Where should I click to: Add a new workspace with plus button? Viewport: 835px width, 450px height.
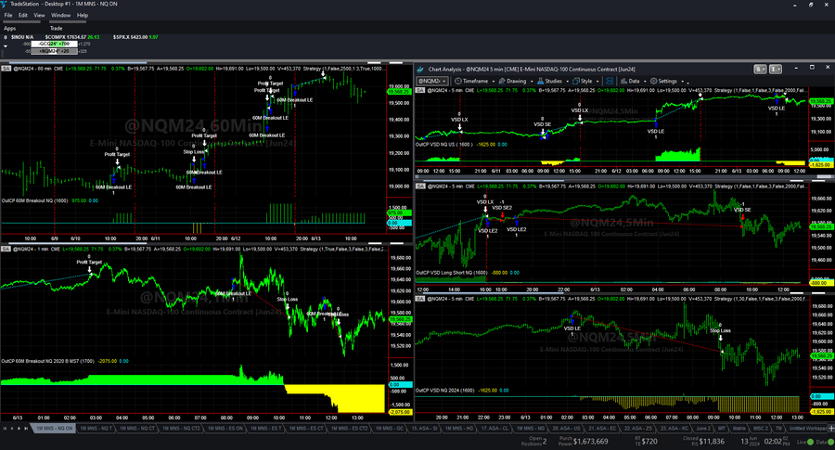click(x=831, y=428)
